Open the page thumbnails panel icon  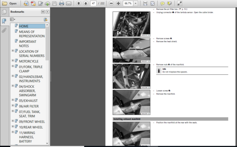click(4, 12)
